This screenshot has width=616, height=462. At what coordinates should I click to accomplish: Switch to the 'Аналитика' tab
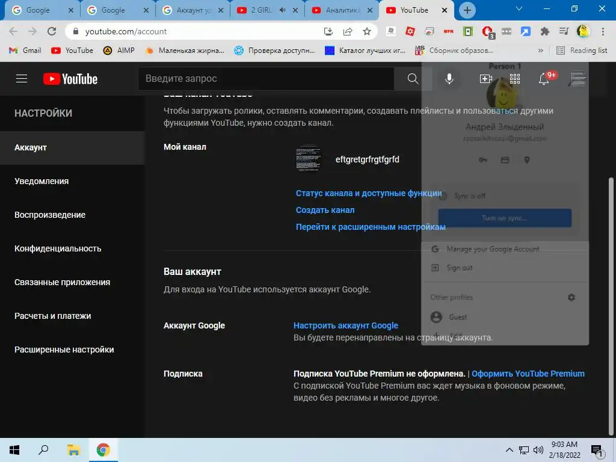tap(342, 10)
